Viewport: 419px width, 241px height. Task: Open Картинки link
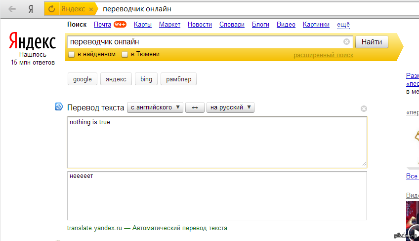point(316,25)
